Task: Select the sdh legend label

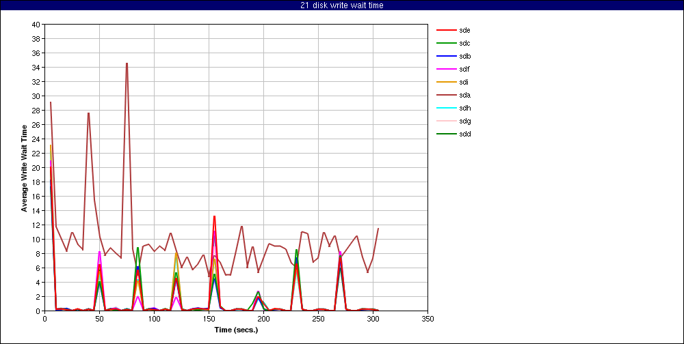Action: pos(464,108)
